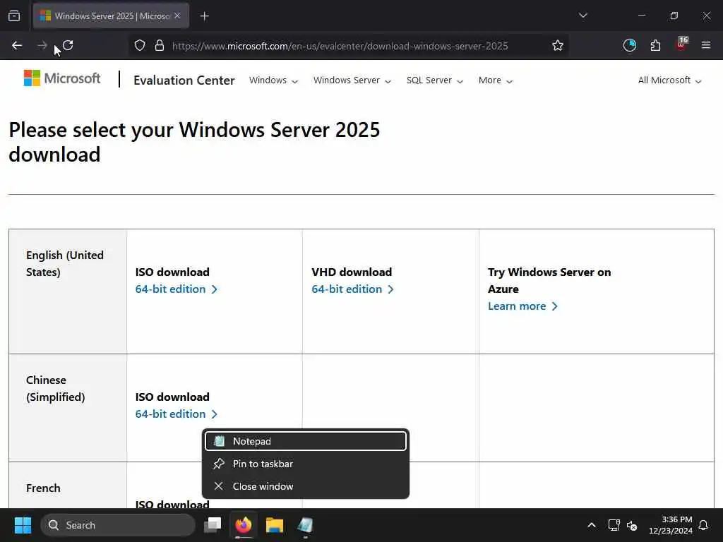Download English VHD 64-bit edition
The width and height of the screenshot is (723, 542).
[x=352, y=289]
